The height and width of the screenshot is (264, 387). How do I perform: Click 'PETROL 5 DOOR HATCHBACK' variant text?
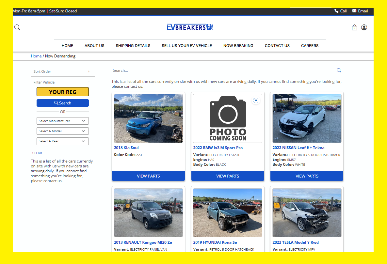point(232,249)
